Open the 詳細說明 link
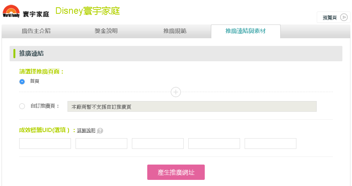The width and height of the screenshot is (352, 186). click(x=86, y=131)
